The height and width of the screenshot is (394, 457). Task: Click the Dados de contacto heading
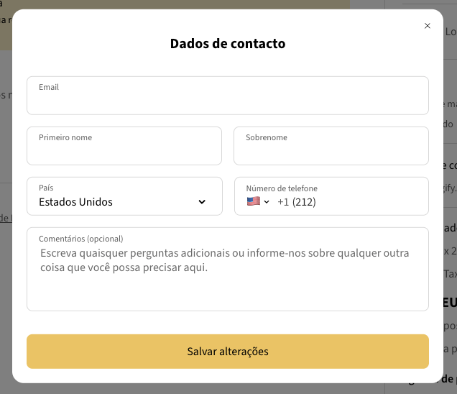point(228,44)
